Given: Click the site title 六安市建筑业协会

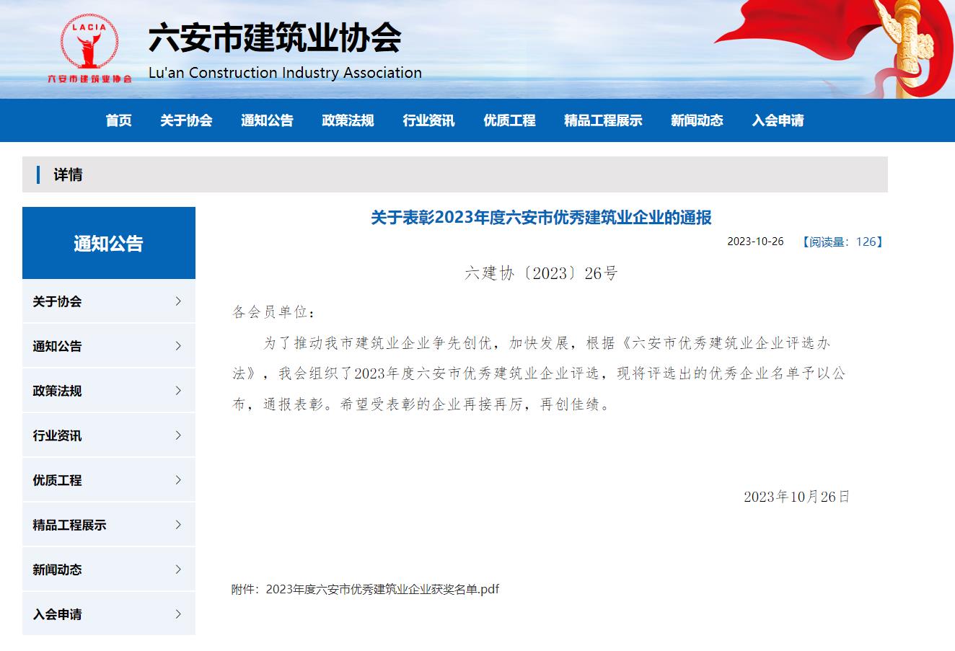Looking at the screenshot, I should tap(275, 38).
